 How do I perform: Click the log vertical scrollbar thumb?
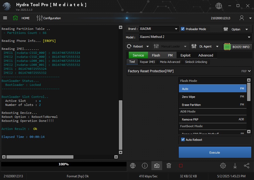[x=120, y=125]
